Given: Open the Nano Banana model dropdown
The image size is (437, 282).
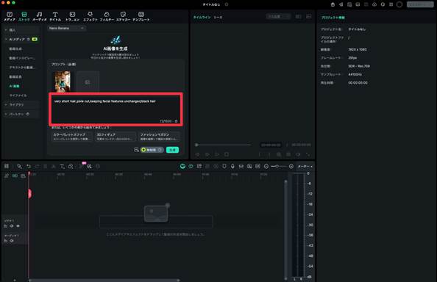Looking at the screenshot, I should point(66,28).
